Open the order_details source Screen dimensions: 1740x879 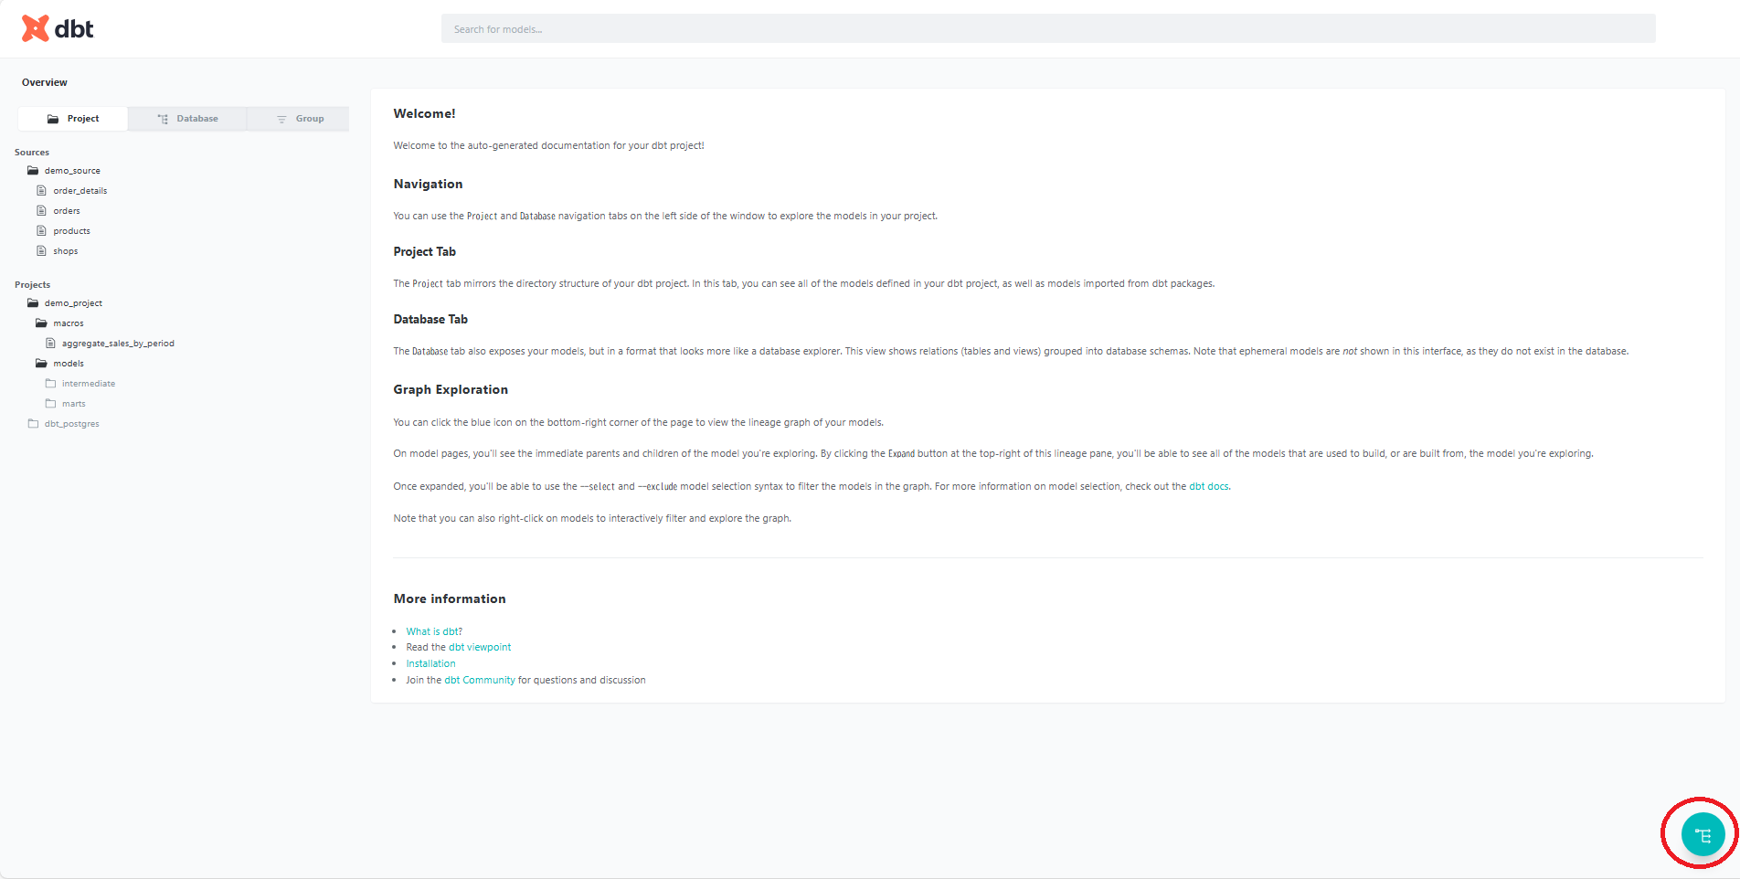tap(80, 191)
